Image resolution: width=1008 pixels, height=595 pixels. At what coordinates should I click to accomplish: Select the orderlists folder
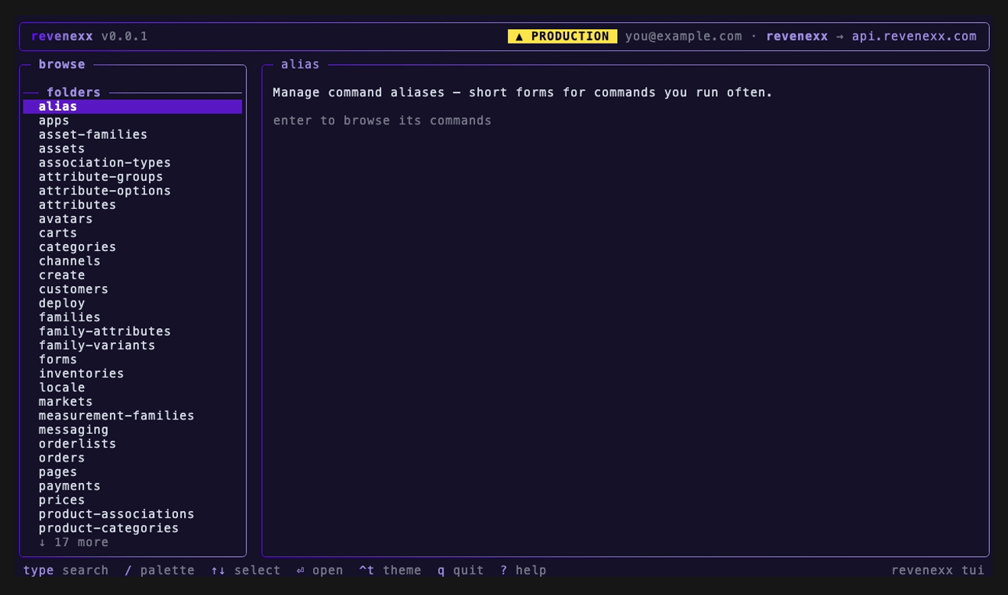132,444
